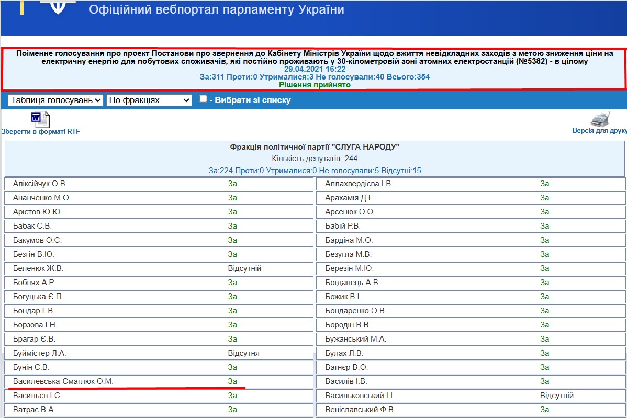This screenshot has height=418, width=627.
Task: Select deputy name 'Арахамія Д.Г.'
Action: [350, 198]
